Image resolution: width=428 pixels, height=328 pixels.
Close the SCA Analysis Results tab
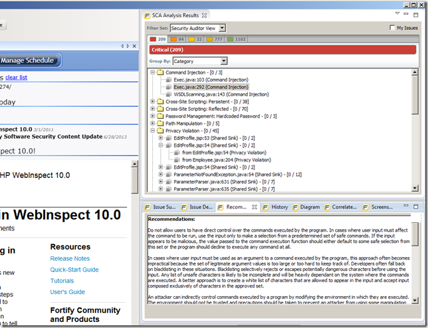point(204,15)
